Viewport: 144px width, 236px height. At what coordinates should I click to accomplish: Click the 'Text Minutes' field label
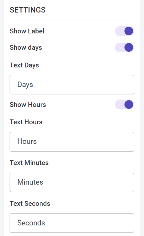point(29,163)
